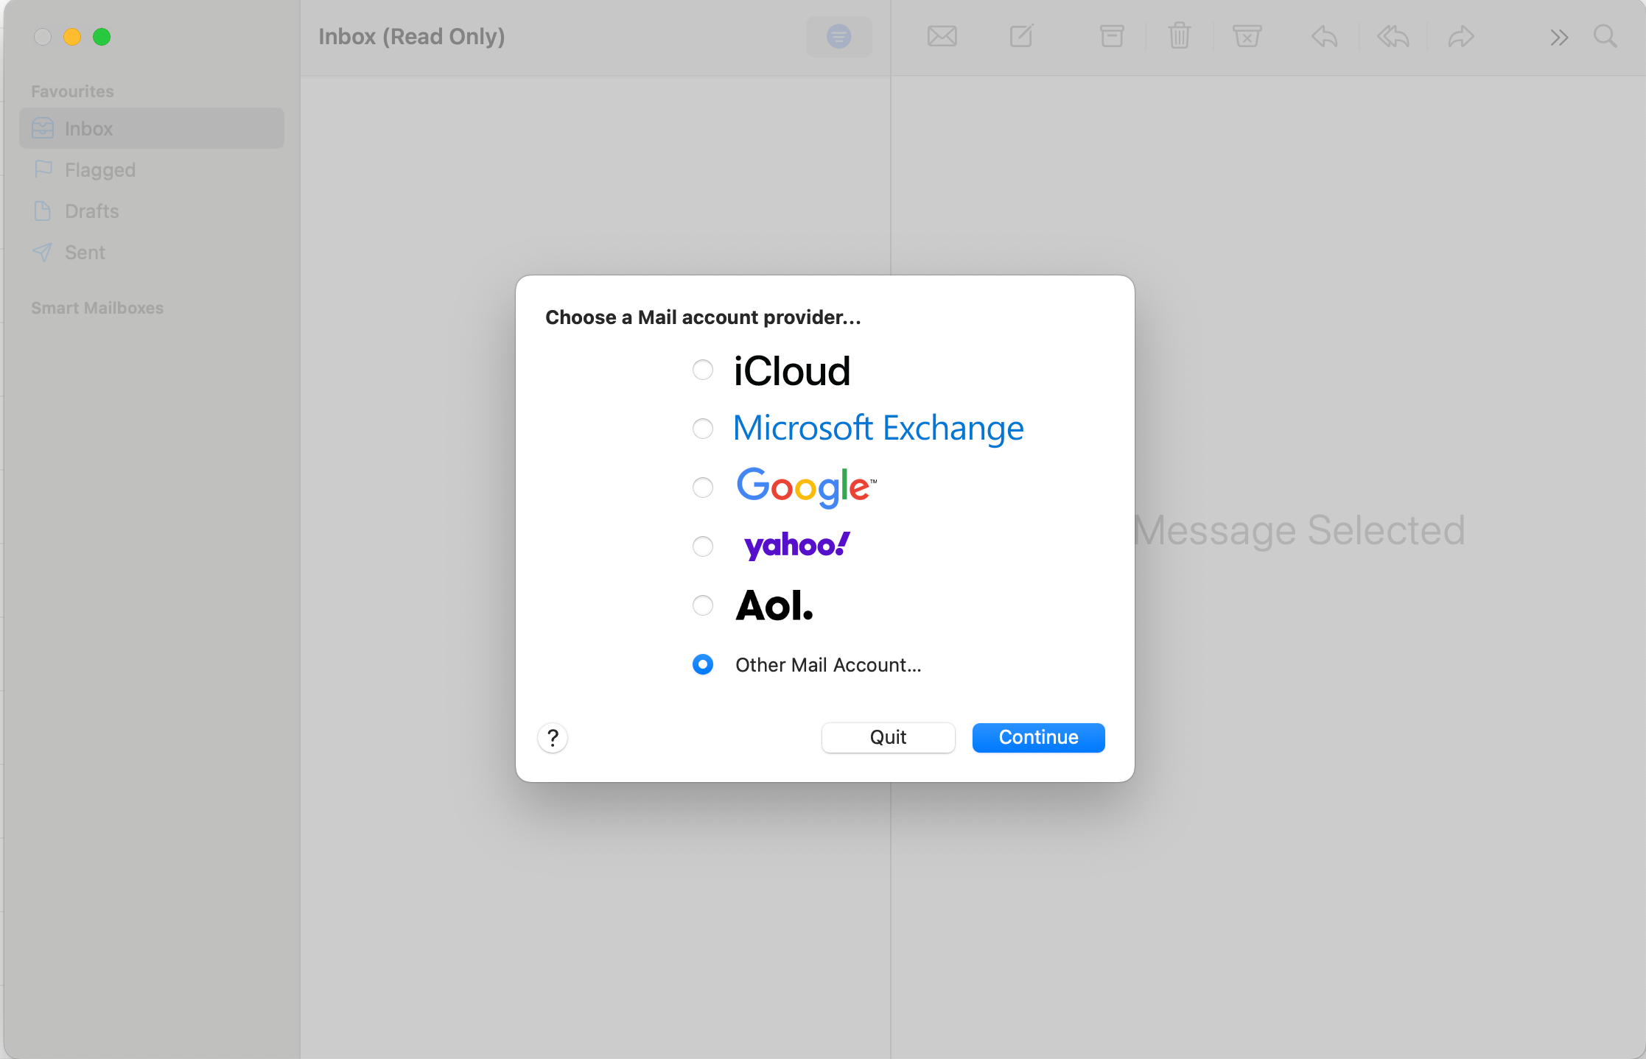Click the Reply All icon
1646x1059 pixels.
(1393, 36)
